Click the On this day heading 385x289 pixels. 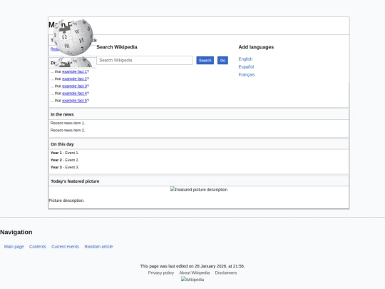(x=62, y=144)
